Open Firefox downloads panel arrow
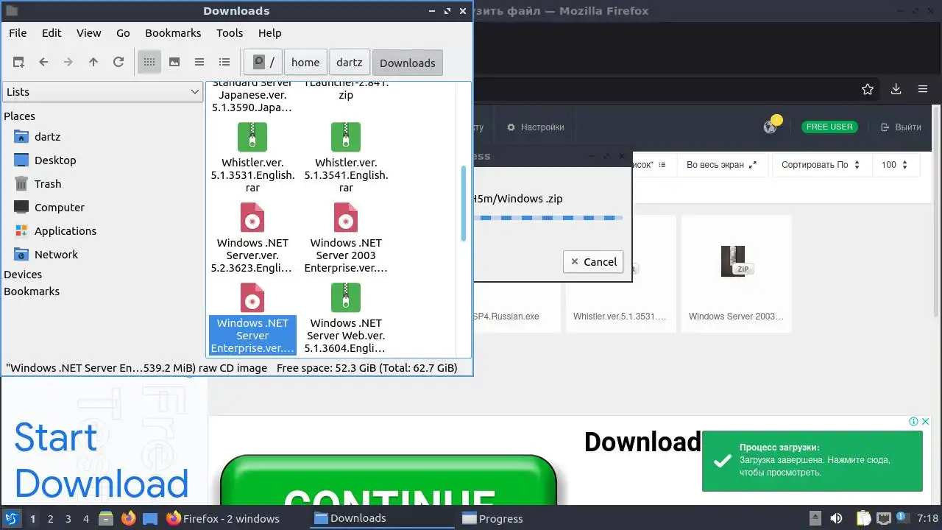 pyautogui.click(x=896, y=89)
